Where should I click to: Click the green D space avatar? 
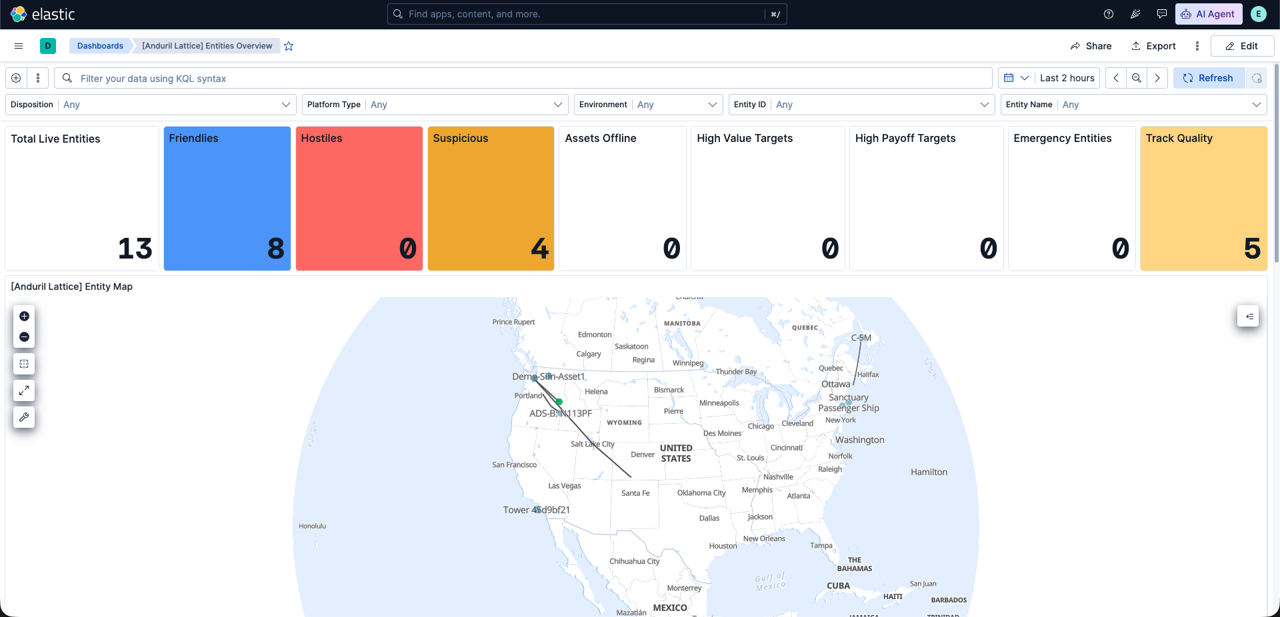[48, 46]
